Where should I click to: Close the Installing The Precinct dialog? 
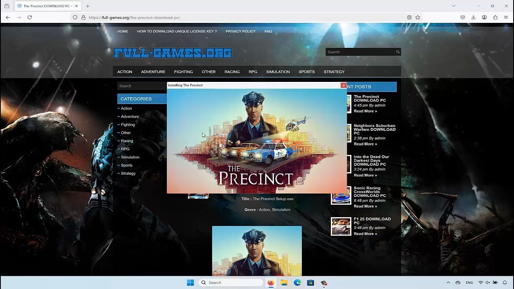pos(343,85)
